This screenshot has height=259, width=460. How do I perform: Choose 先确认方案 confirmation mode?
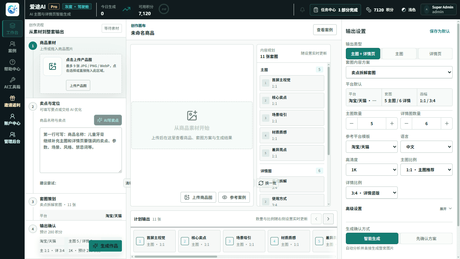tap(426, 238)
